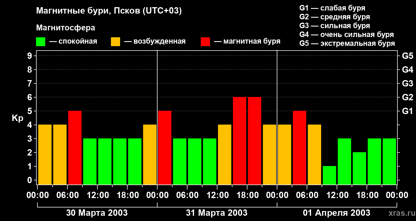Click the orange 06:00–09:00 bar on 01 Апреля
This screenshot has height=221, width=416.
[x=314, y=155]
